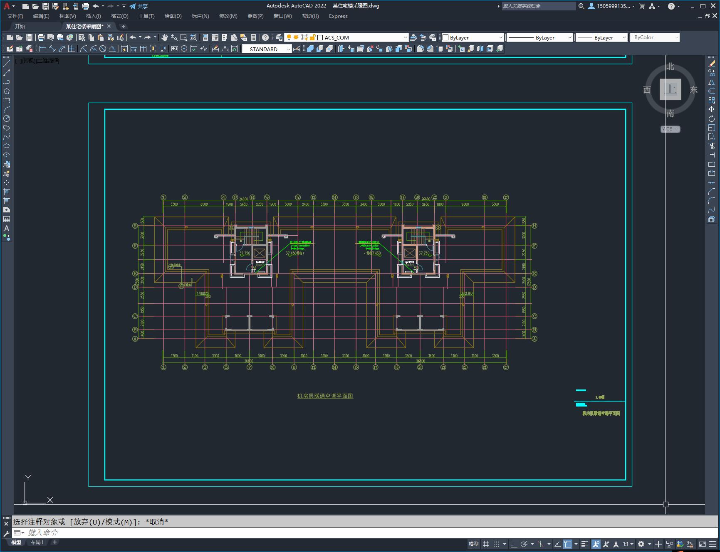Toggle ortho mode in status bar
This screenshot has width=720, height=552.
pos(514,544)
